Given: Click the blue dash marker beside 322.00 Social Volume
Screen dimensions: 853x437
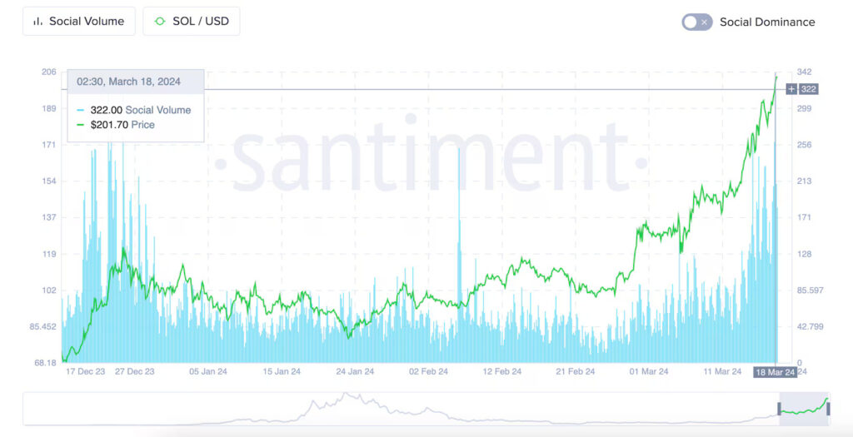Looking at the screenshot, I should click(80, 110).
